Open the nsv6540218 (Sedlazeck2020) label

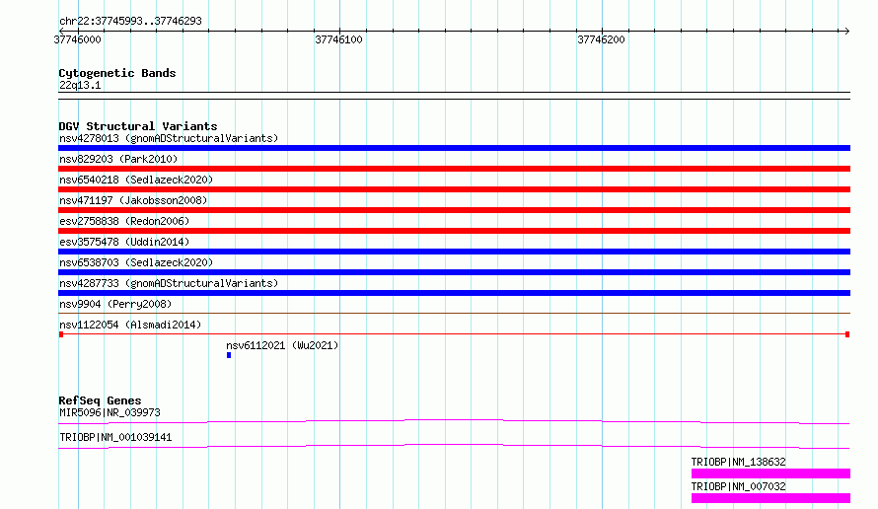point(136,180)
